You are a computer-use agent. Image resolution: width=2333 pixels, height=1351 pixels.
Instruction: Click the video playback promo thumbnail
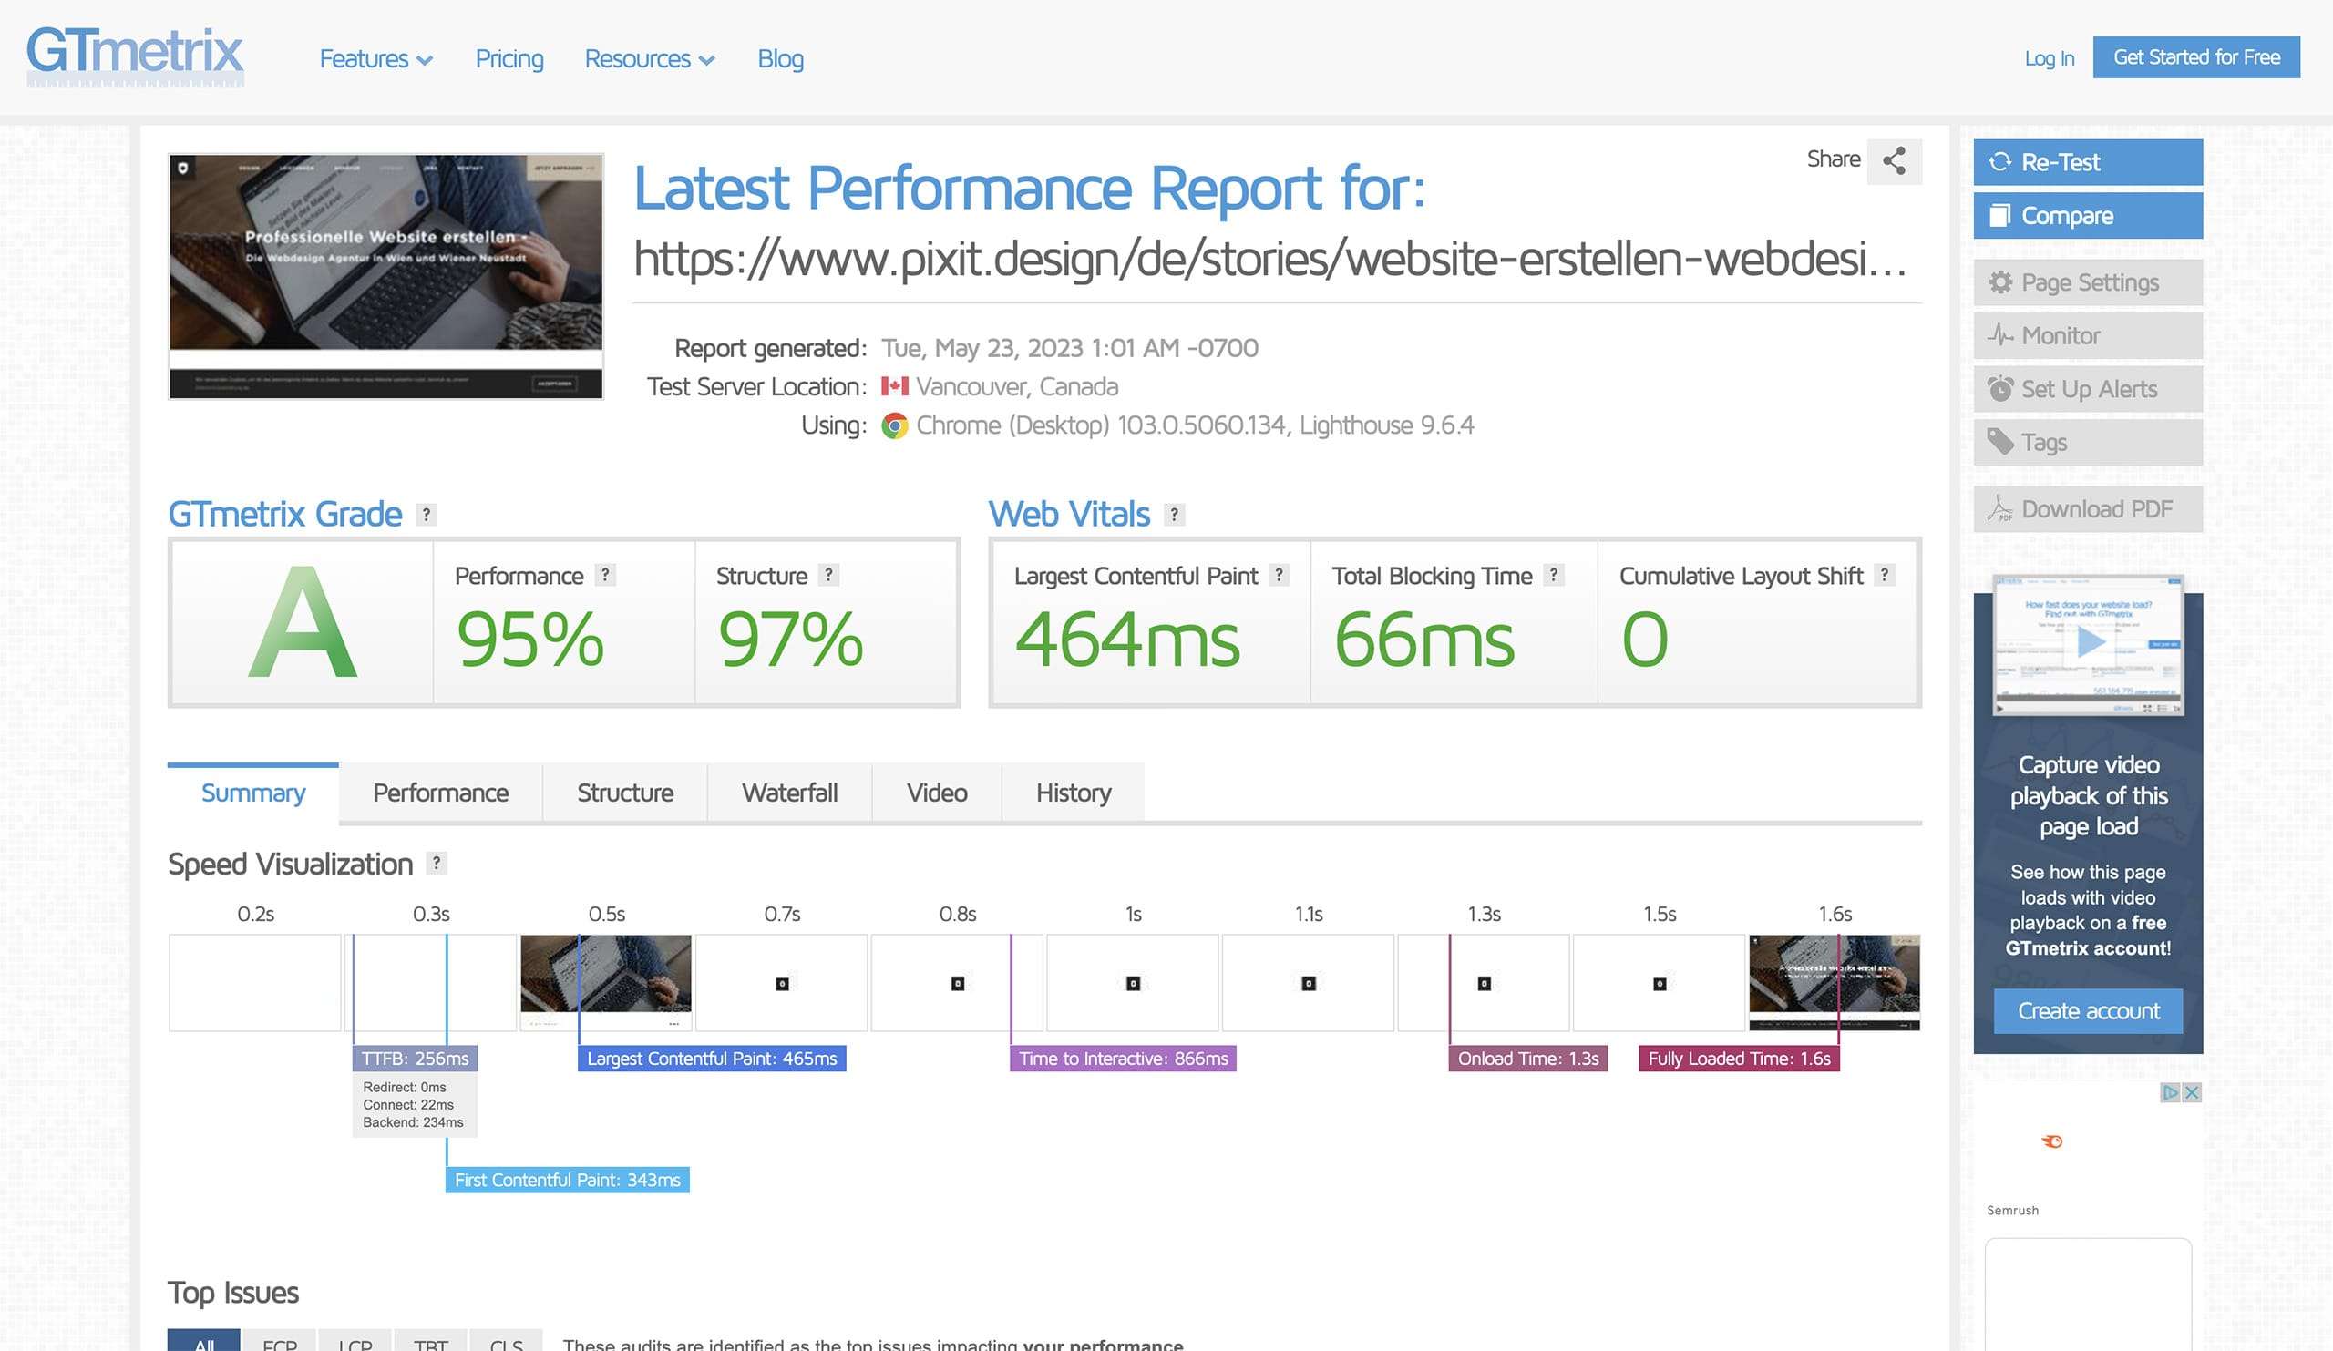click(x=2088, y=645)
